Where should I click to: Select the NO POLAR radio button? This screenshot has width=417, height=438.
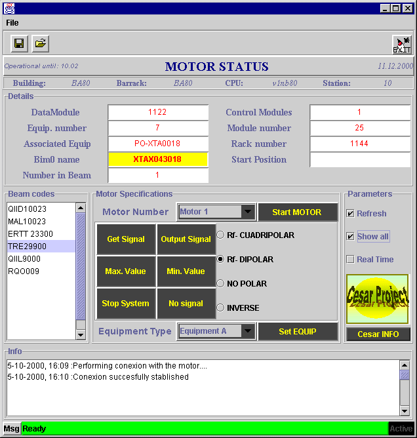tap(220, 283)
